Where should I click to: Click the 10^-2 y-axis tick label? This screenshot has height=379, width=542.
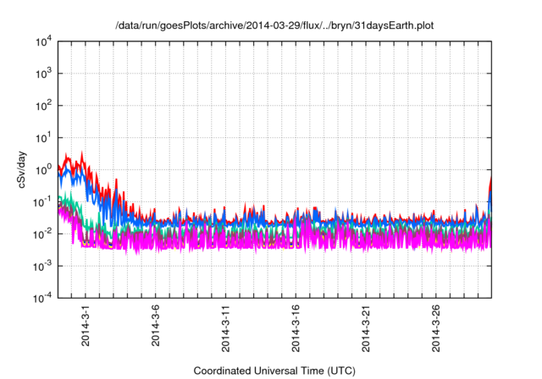(x=42, y=233)
